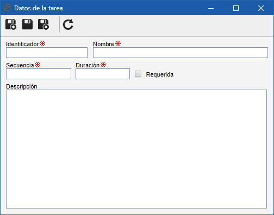
Task: Click into the Nombre text field
Action: click(x=180, y=53)
